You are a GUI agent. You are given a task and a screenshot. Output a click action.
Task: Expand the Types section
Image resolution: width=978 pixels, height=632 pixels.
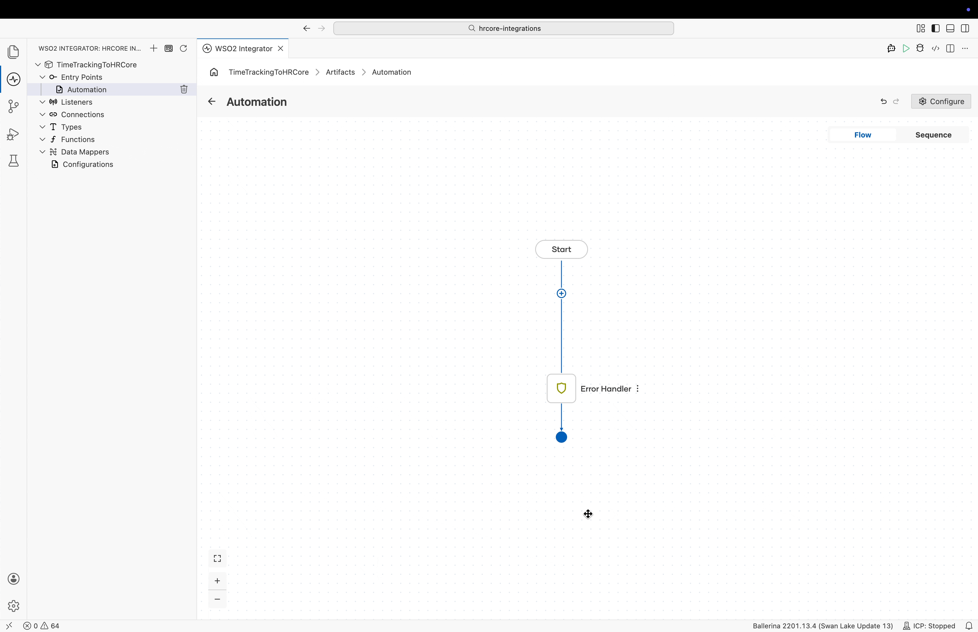pos(42,127)
